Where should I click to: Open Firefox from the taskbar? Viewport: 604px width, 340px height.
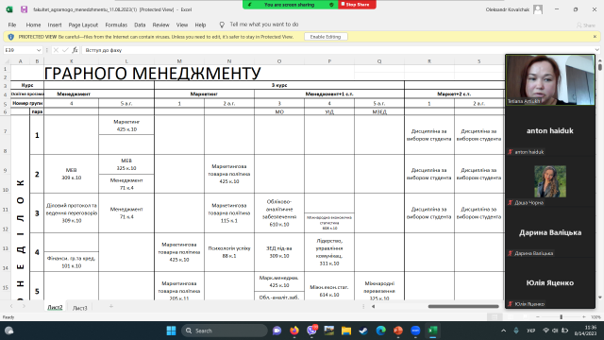294,331
